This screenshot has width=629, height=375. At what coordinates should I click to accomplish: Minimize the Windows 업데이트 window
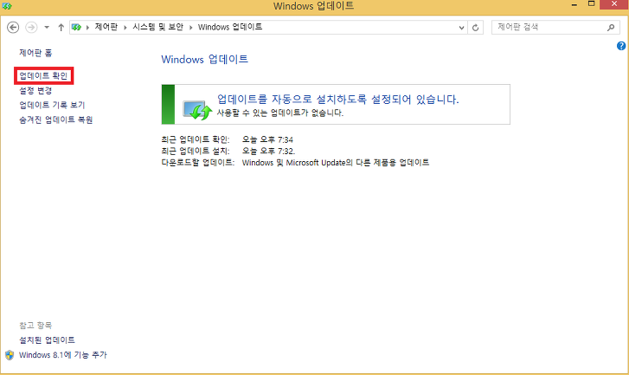[x=574, y=5]
